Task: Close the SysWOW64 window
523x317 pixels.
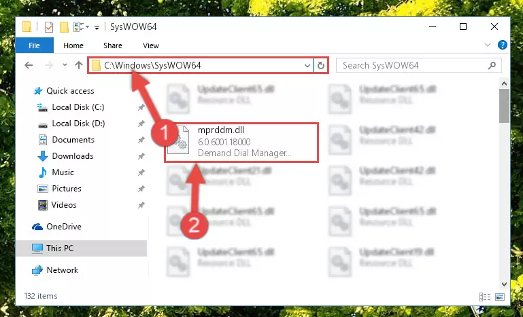Action: point(494,26)
